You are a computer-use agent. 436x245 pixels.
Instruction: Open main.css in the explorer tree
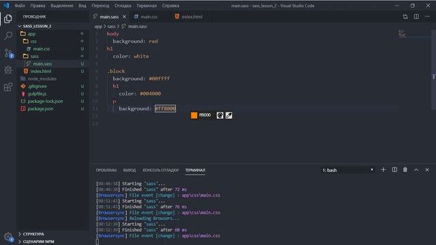(53, 49)
